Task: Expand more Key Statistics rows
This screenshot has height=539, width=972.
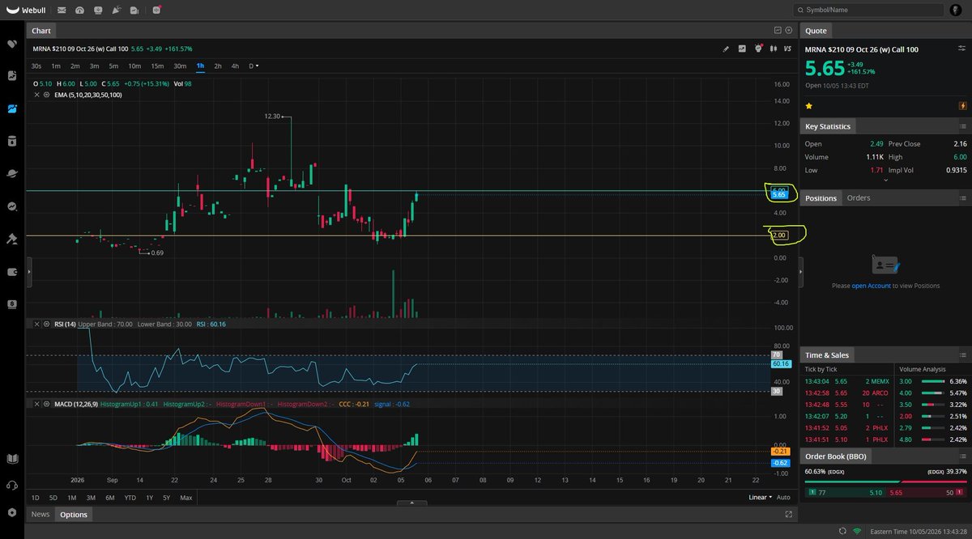Action: [885, 180]
